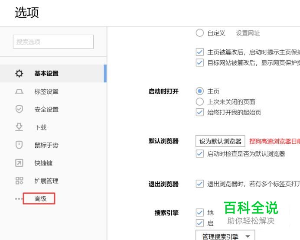Click the 设置网址 link
Viewport: 300px width, 240px height.
248,33
